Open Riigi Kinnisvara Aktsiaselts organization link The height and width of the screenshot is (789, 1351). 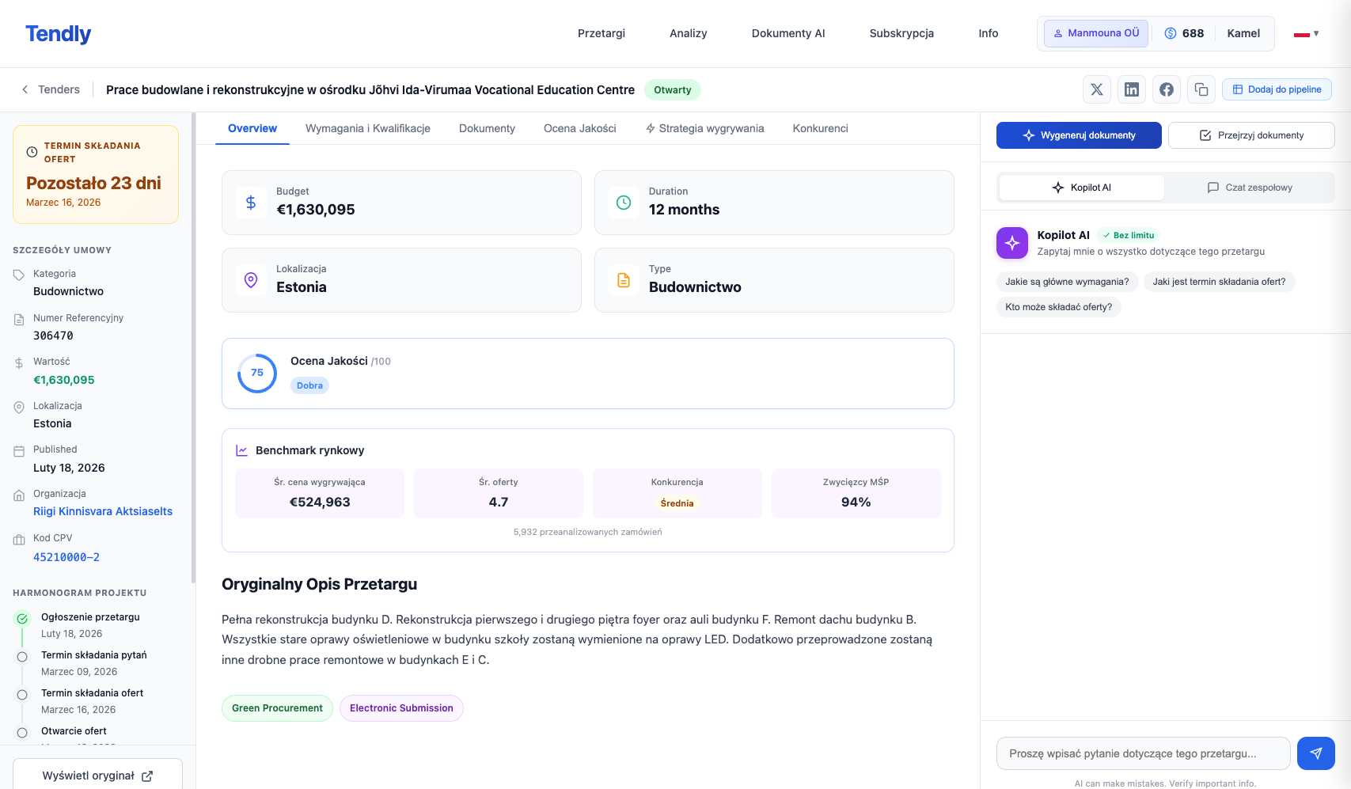pyautogui.click(x=103, y=511)
